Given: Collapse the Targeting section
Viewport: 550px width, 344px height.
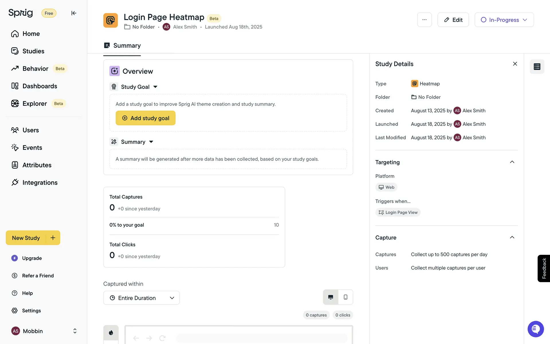Looking at the screenshot, I should click(512, 162).
